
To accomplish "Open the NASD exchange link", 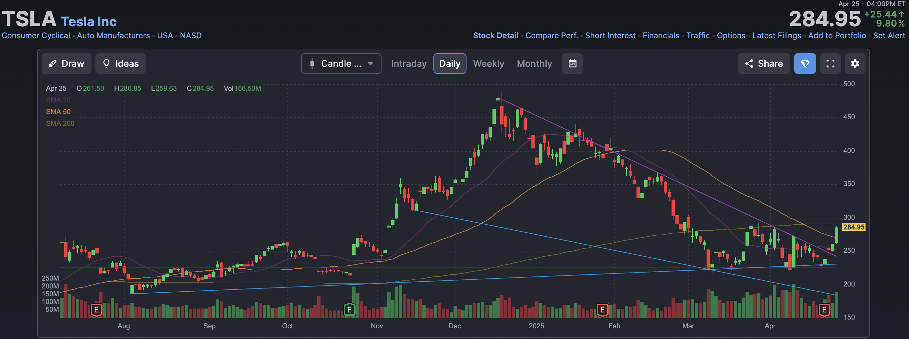I will [190, 36].
